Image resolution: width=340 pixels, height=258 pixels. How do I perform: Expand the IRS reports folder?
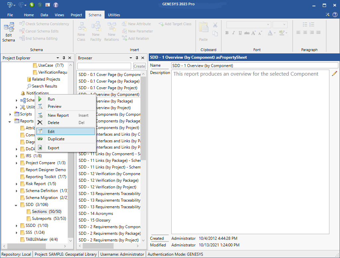17,156
